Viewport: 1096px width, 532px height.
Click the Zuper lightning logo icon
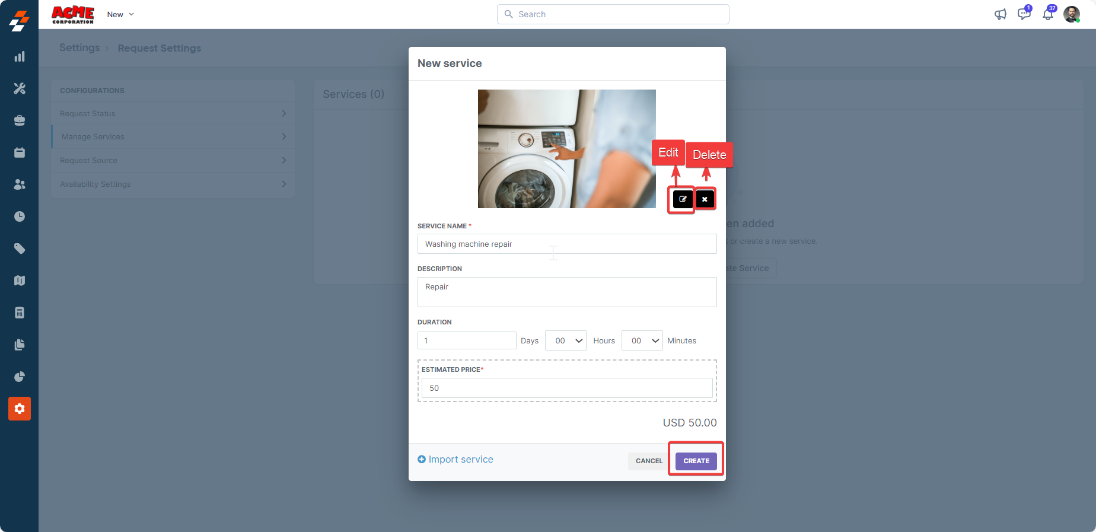tap(19, 20)
